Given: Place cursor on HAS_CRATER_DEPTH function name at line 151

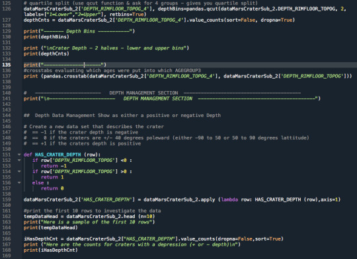Looking at the screenshot, I should 58,155.
